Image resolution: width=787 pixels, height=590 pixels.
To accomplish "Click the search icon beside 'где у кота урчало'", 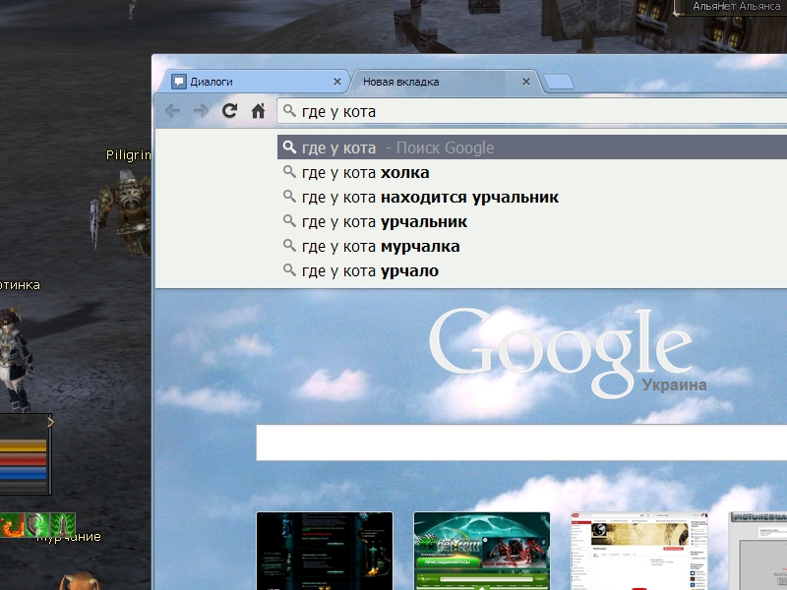I will [x=289, y=269].
